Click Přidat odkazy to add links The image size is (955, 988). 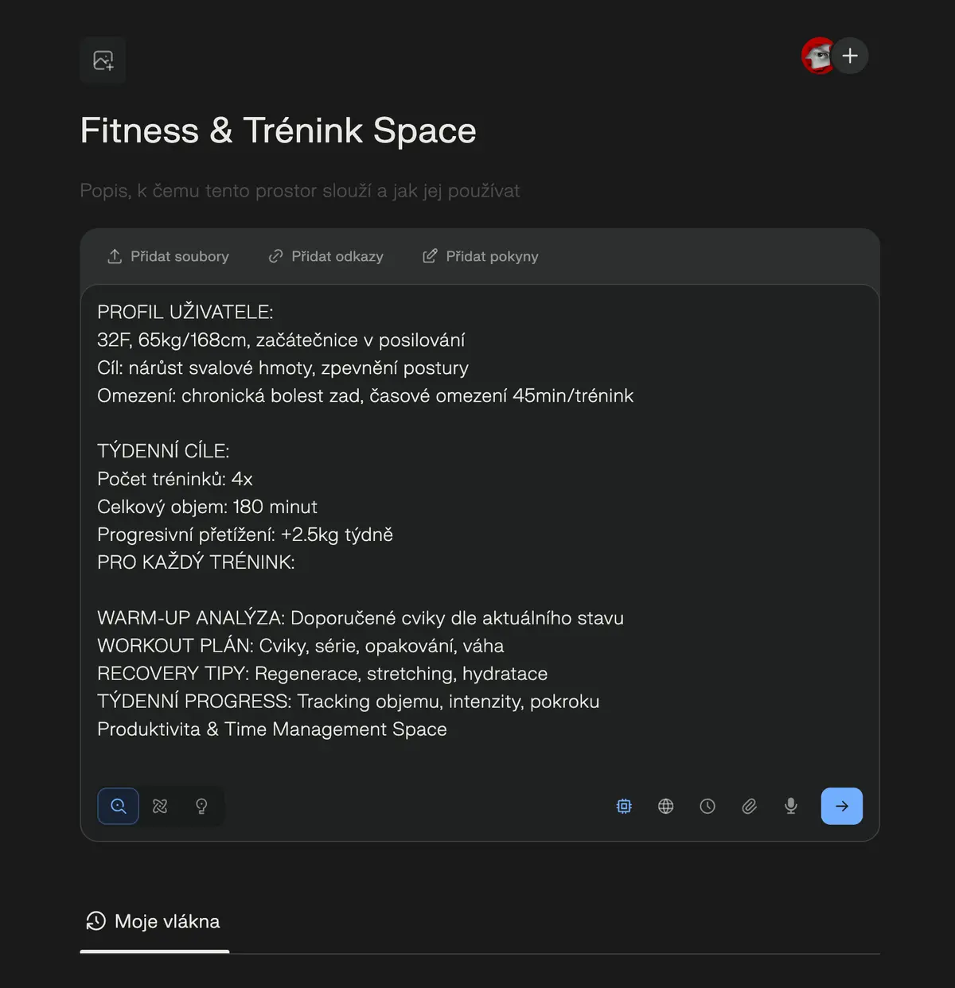click(325, 256)
